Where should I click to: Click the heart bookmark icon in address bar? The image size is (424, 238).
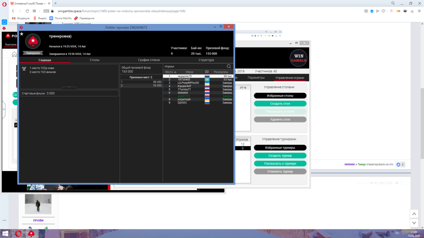(x=383, y=11)
